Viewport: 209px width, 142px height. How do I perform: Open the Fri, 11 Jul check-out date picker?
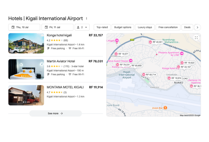click(x=57, y=27)
